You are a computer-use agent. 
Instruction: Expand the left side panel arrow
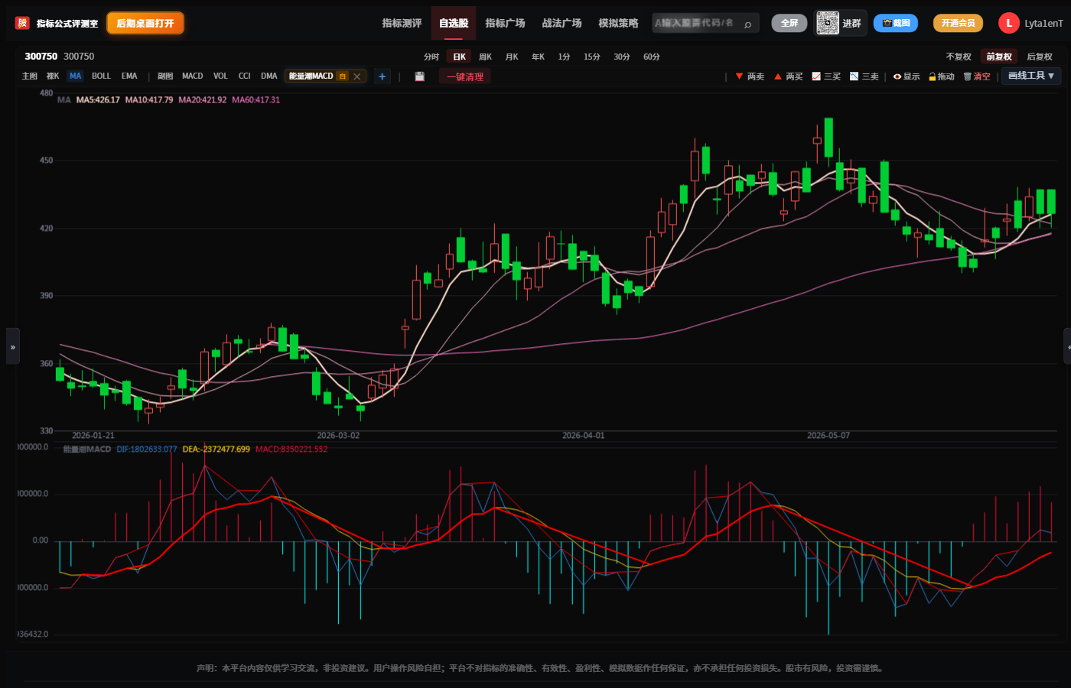[13, 346]
